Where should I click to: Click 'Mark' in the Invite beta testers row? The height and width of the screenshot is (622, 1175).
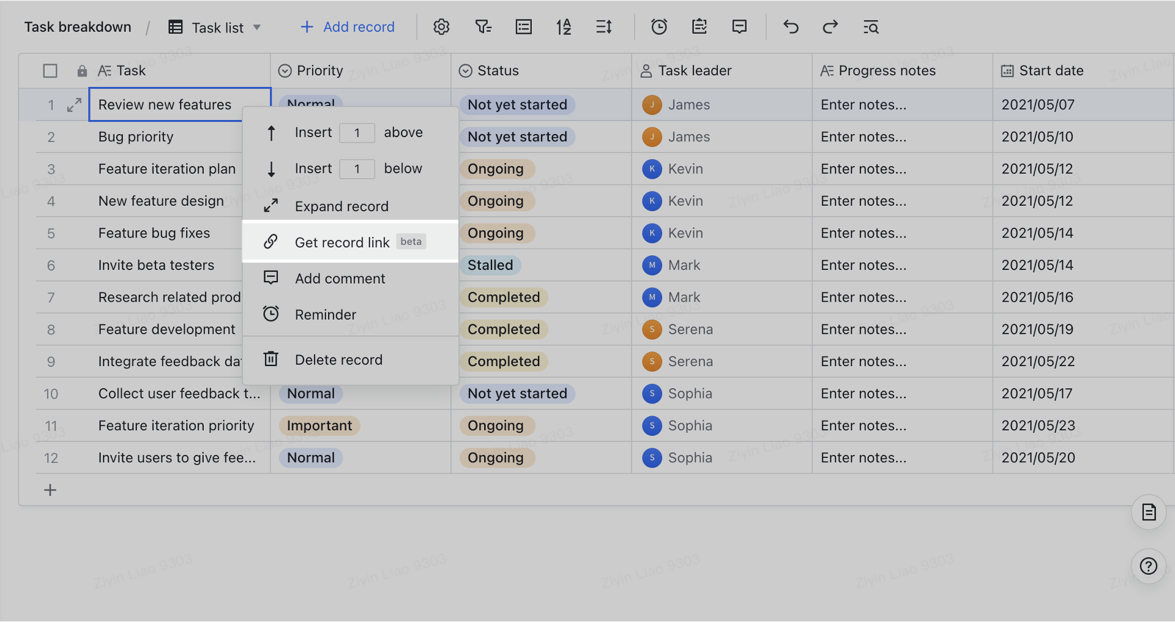[x=684, y=265]
